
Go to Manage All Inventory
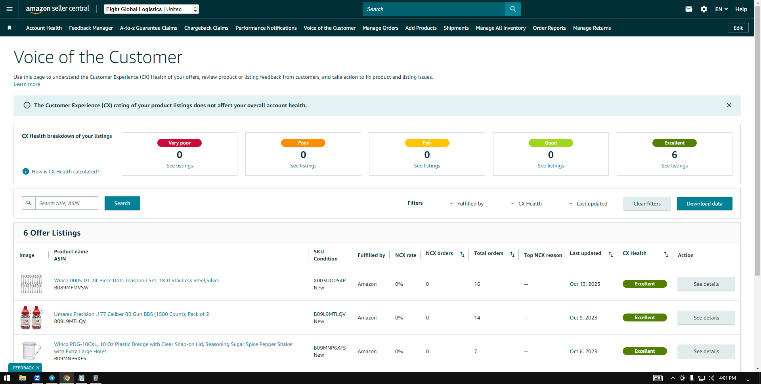[x=501, y=28]
